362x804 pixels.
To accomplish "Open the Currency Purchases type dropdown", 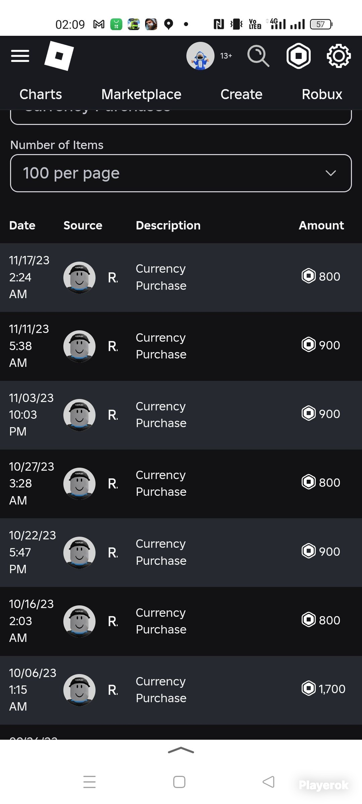I will pyautogui.click(x=181, y=117).
